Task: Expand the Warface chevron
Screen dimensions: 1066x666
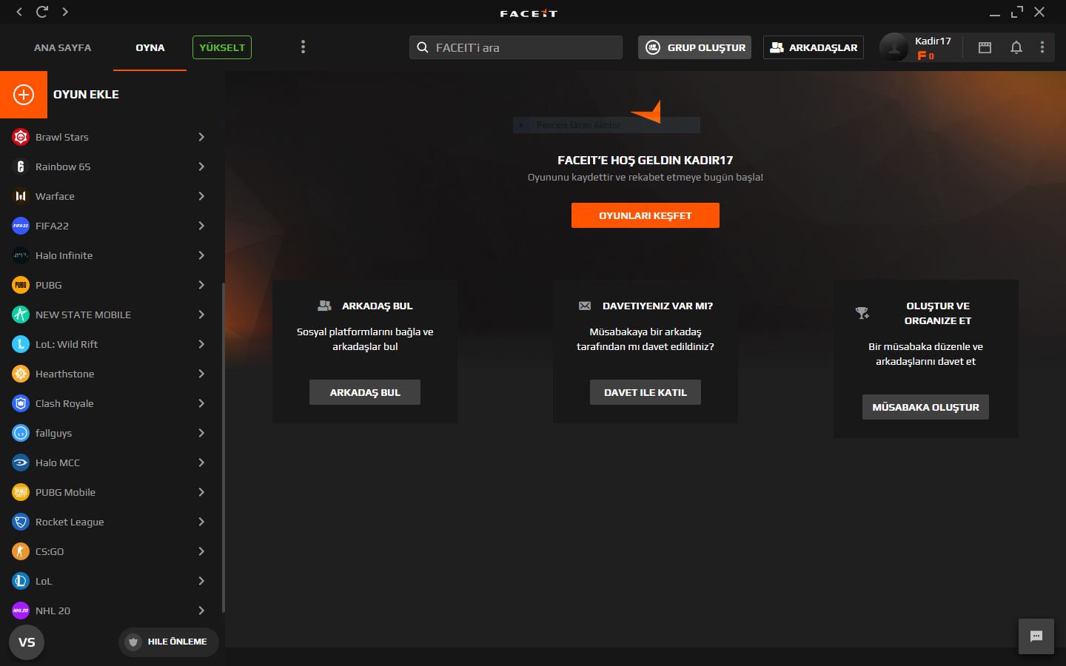Action: pyautogui.click(x=201, y=196)
